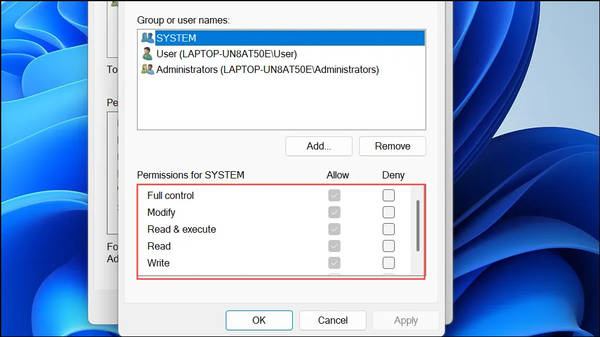Click the User account icon
Screen dimensions: 600x337
click(147, 54)
